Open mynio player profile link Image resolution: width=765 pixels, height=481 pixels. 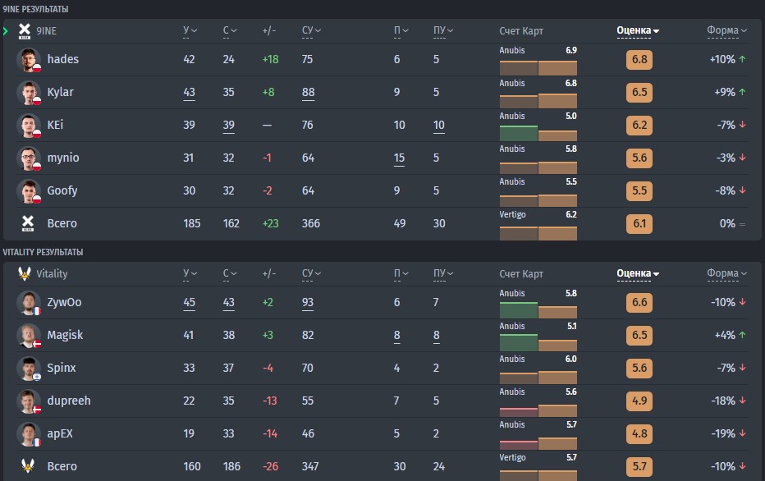[x=63, y=158]
